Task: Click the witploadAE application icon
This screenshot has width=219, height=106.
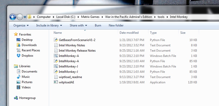Action: click(56, 82)
